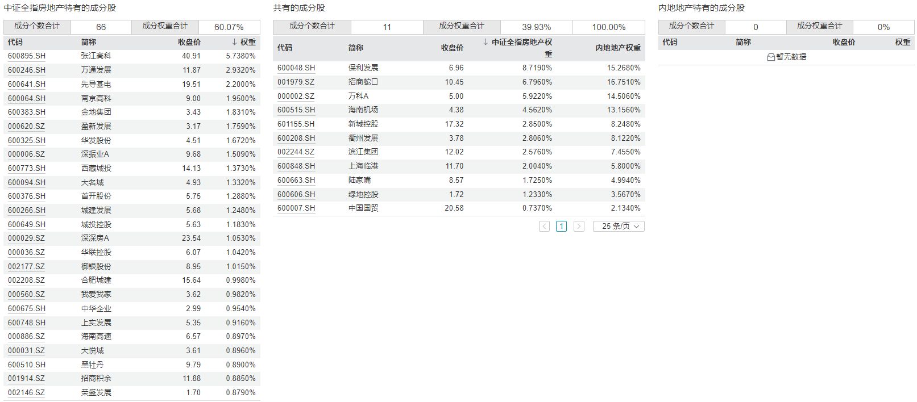This screenshot has height=402, width=917.
Task: Open stock code 600510.SH link
Action: click(27, 365)
